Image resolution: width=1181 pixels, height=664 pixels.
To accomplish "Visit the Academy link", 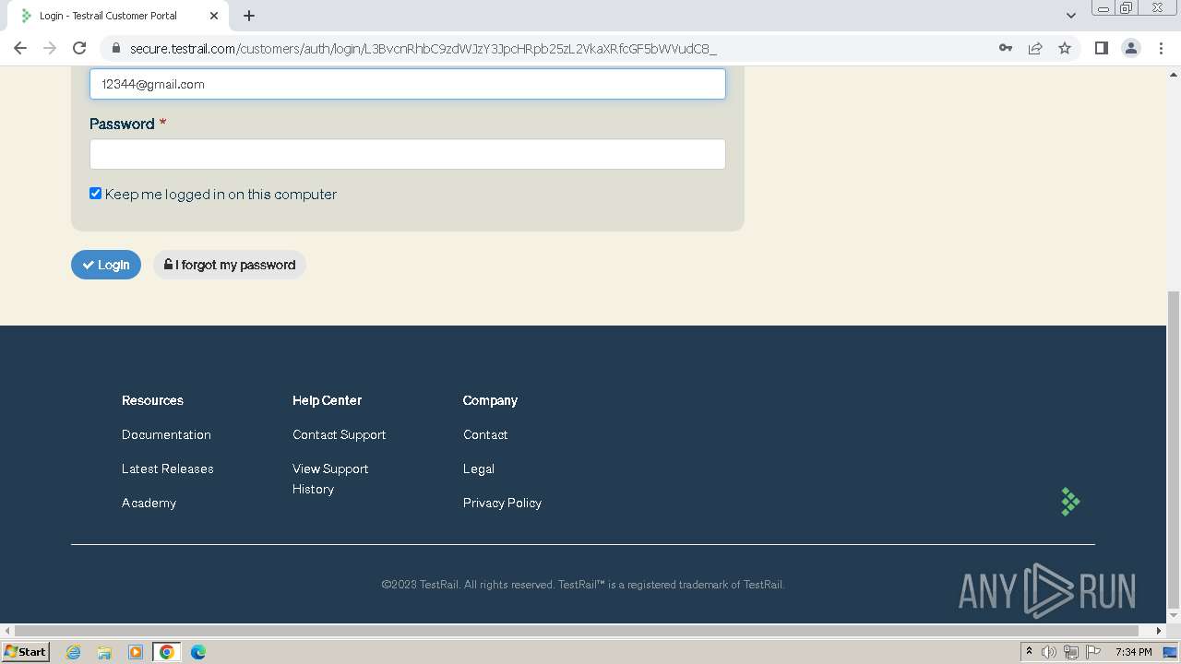I will click(149, 503).
